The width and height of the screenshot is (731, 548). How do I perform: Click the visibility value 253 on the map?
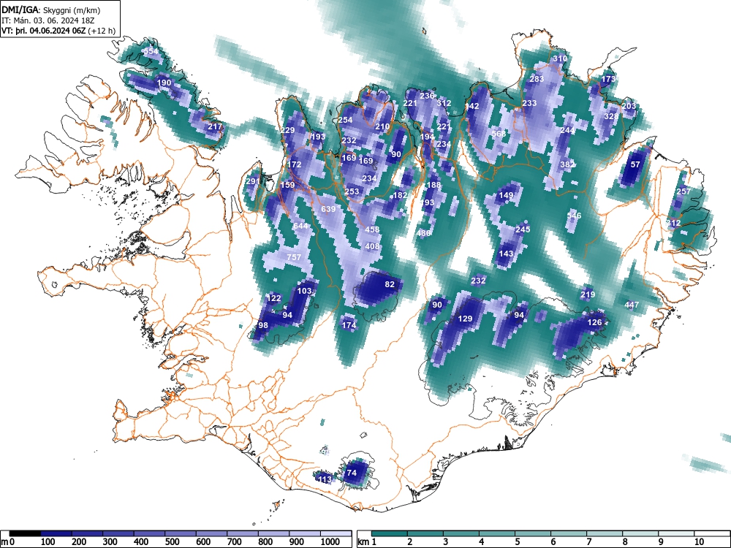(x=352, y=191)
